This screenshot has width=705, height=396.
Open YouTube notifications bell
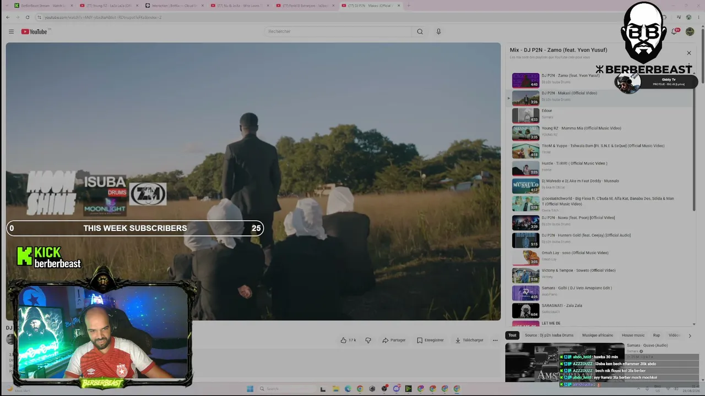(674, 31)
